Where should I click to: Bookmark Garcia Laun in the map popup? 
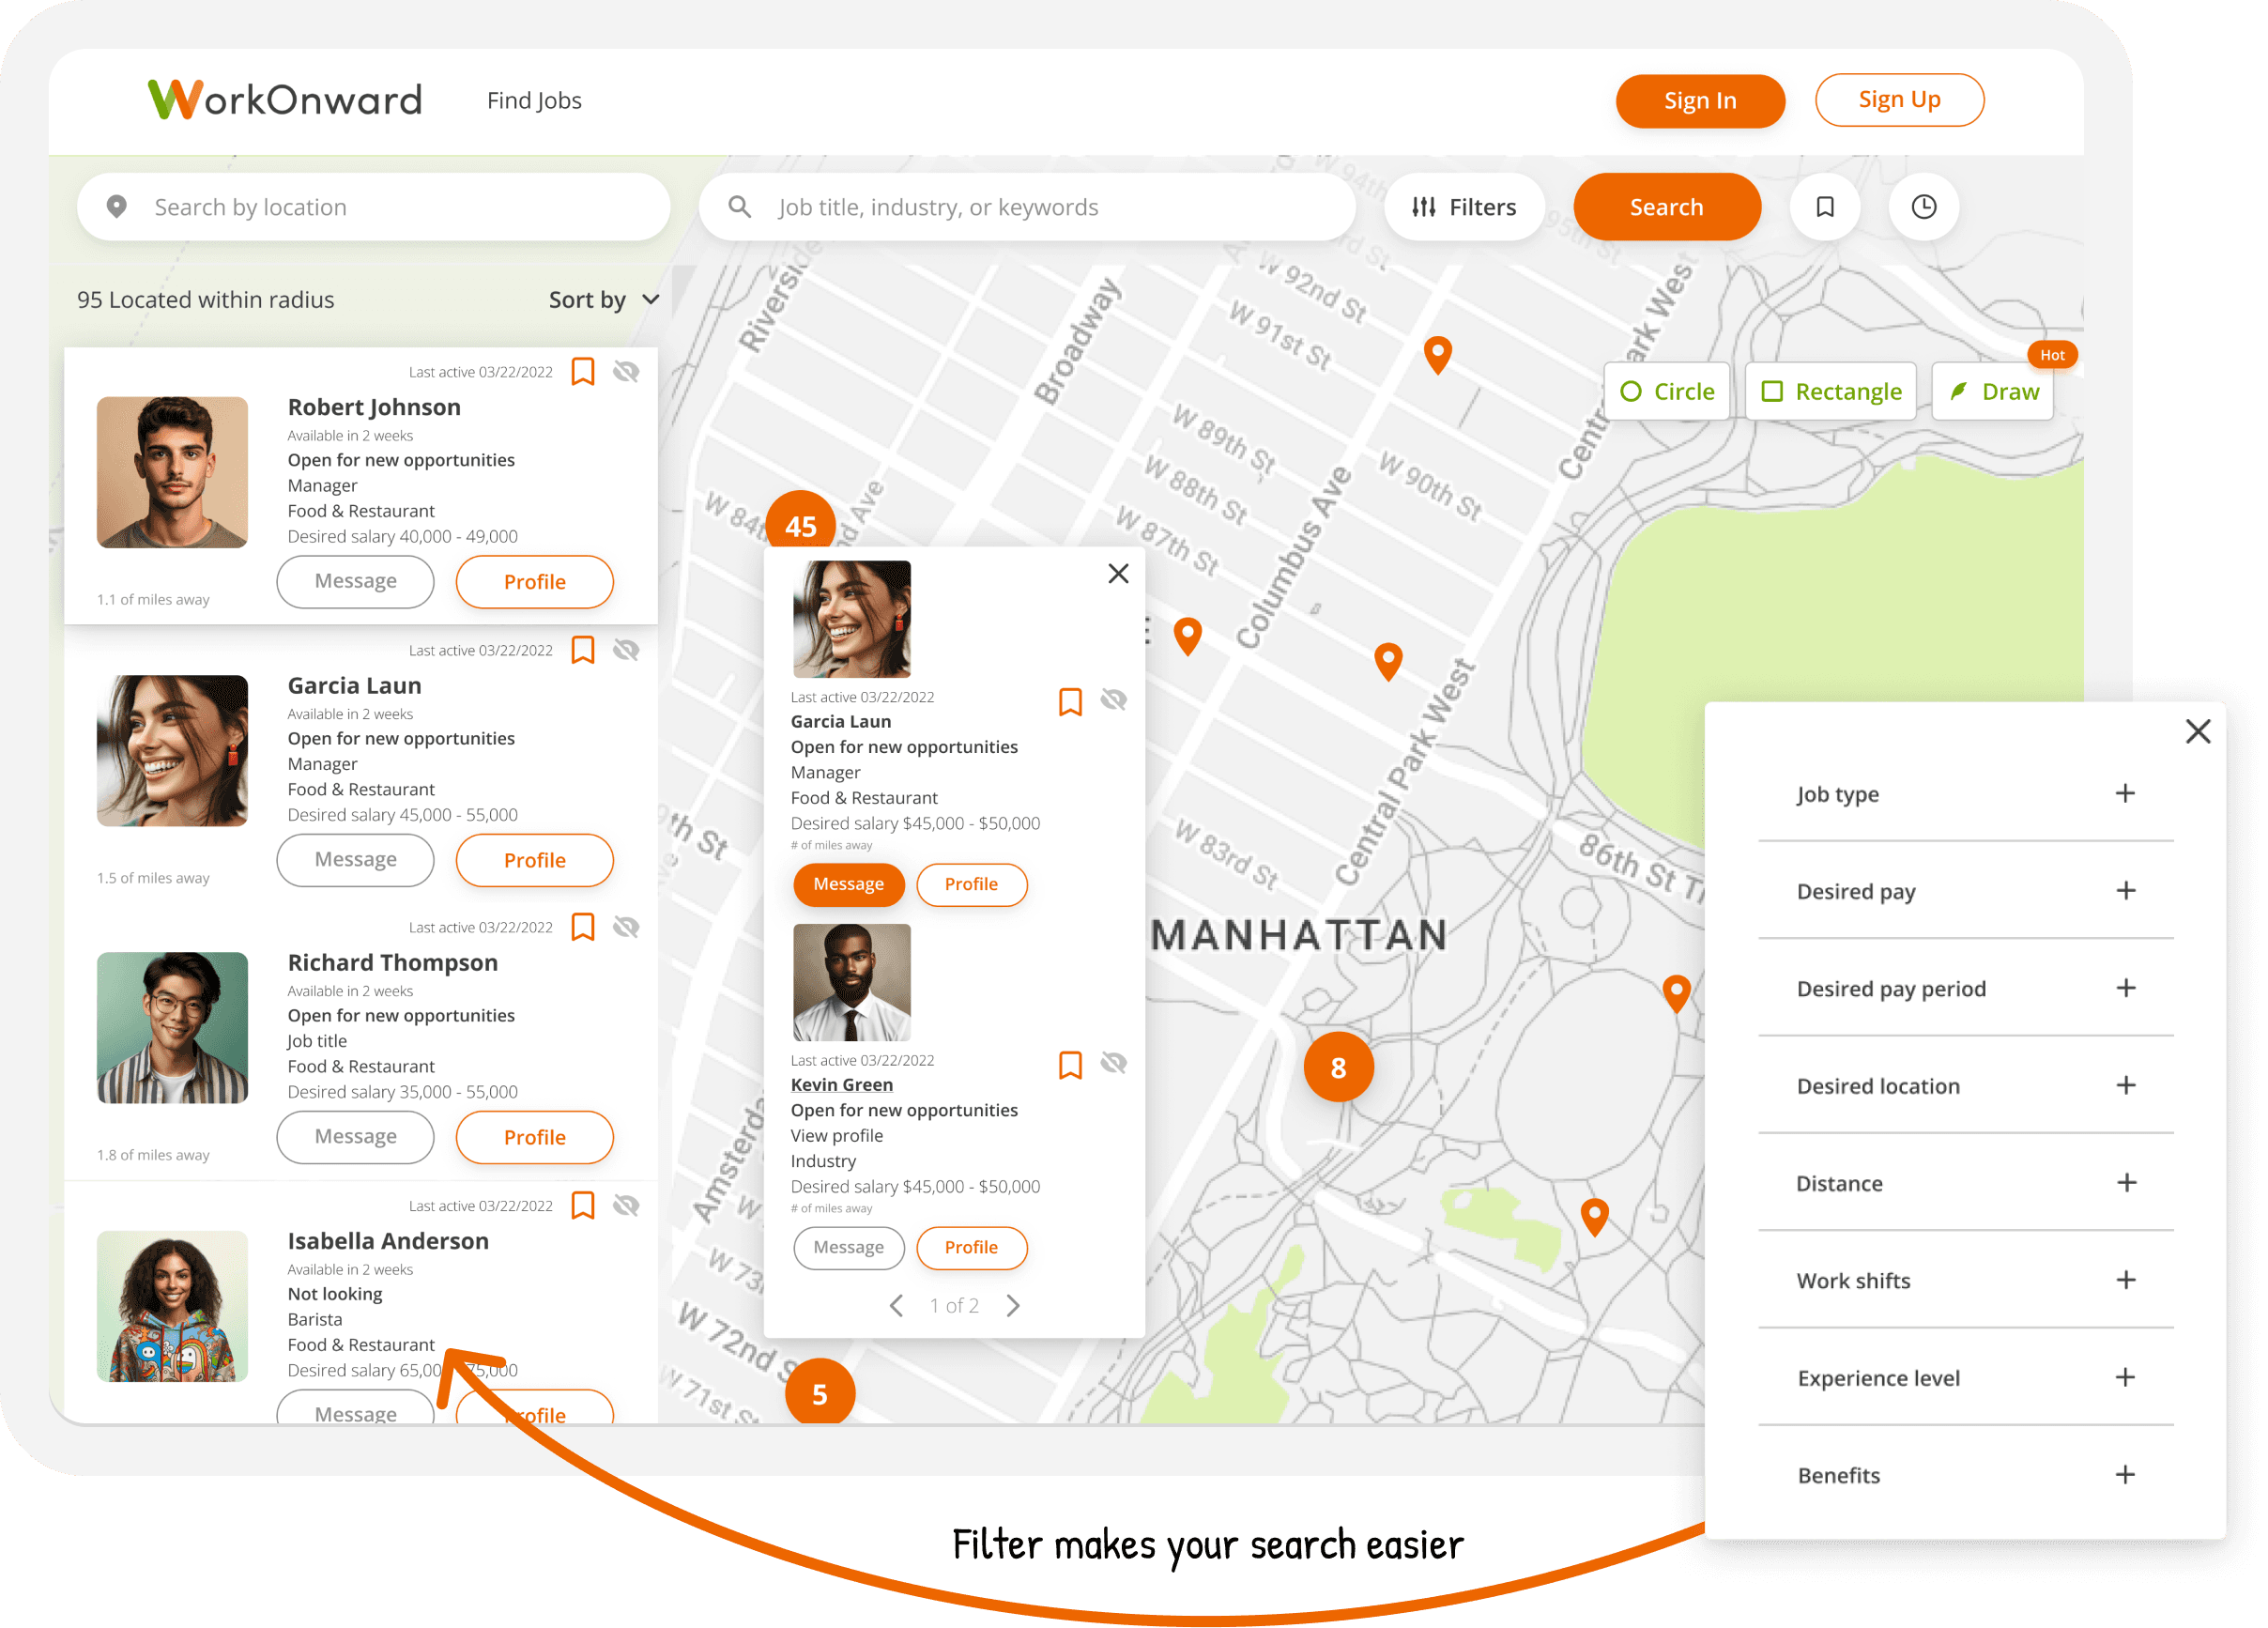1070,701
